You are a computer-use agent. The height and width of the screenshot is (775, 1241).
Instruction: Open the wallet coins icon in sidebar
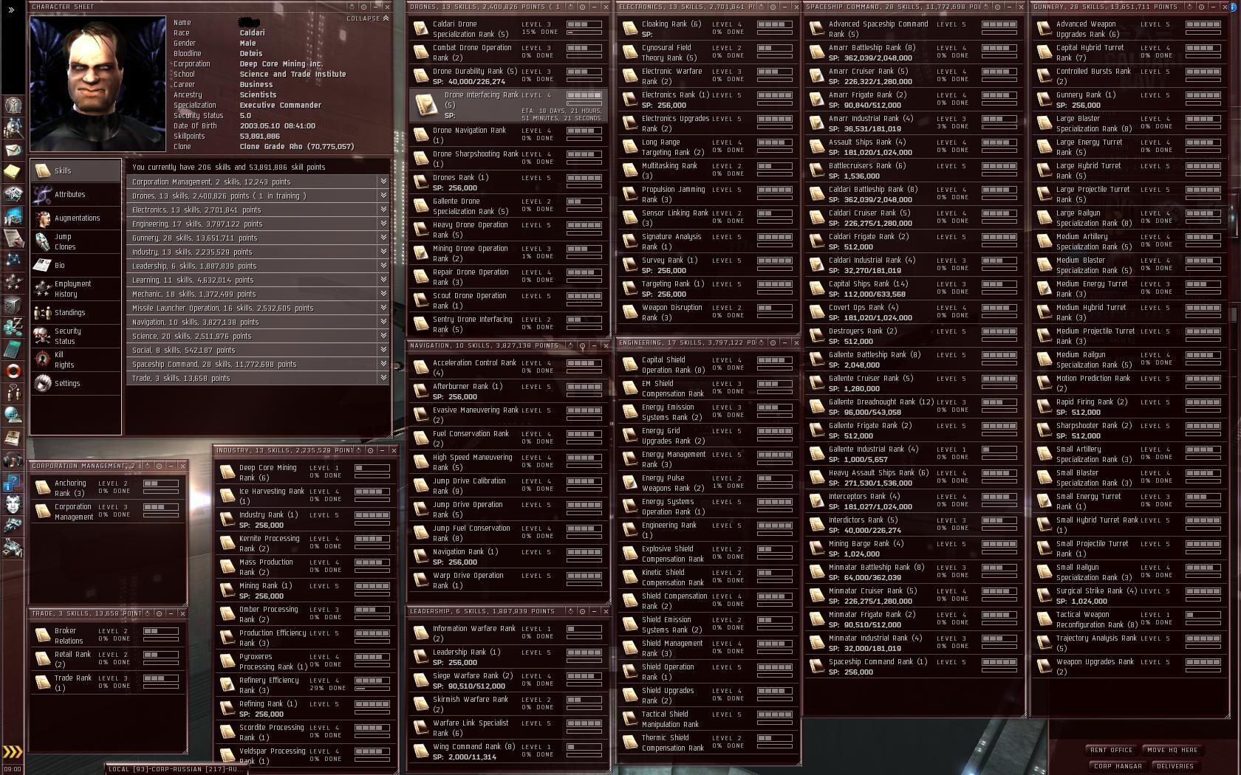[13, 326]
